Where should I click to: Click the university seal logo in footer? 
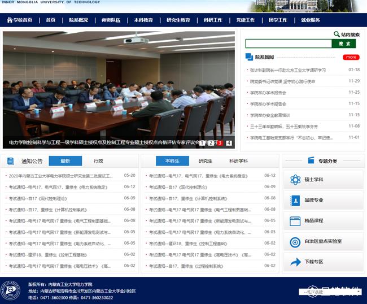[10, 290]
